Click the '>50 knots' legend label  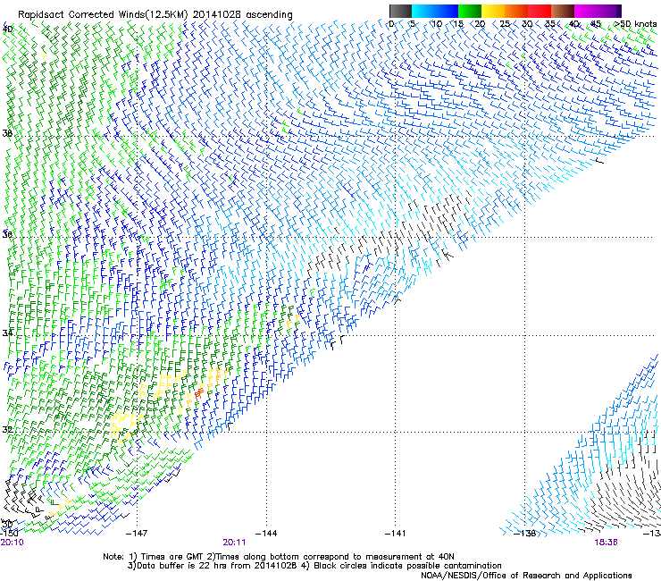click(x=635, y=24)
